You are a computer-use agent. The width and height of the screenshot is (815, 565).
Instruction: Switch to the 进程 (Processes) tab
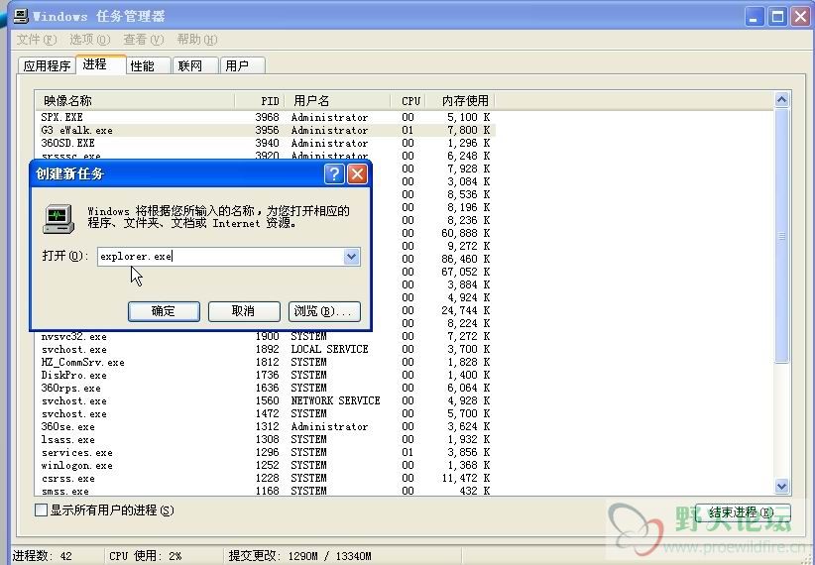[x=100, y=64]
